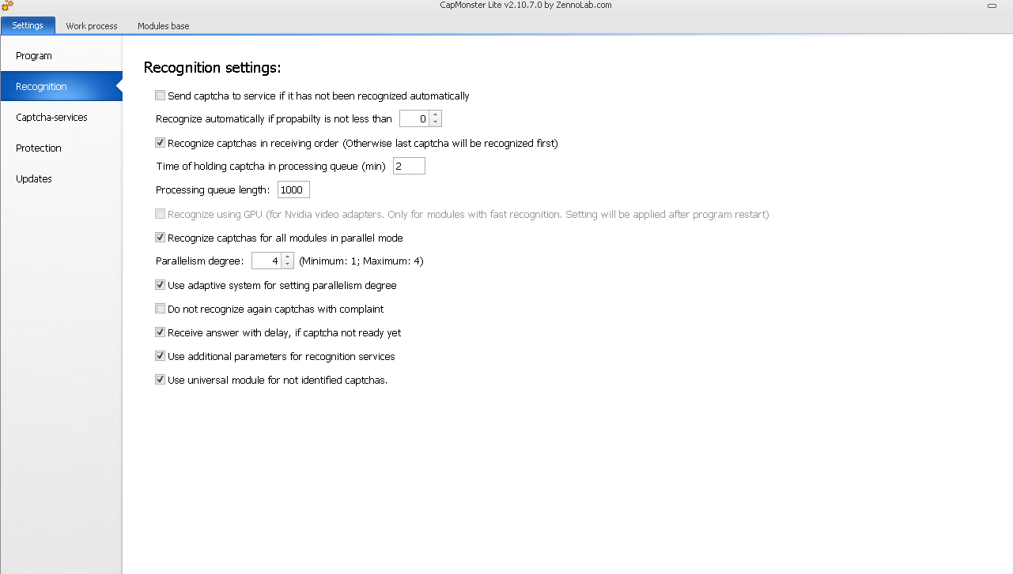Decrease parallelism degree with down arrow

[x=288, y=264]
